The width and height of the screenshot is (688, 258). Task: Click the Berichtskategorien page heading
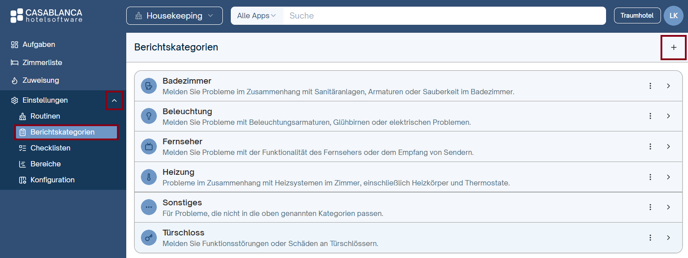tap(176, 47)
